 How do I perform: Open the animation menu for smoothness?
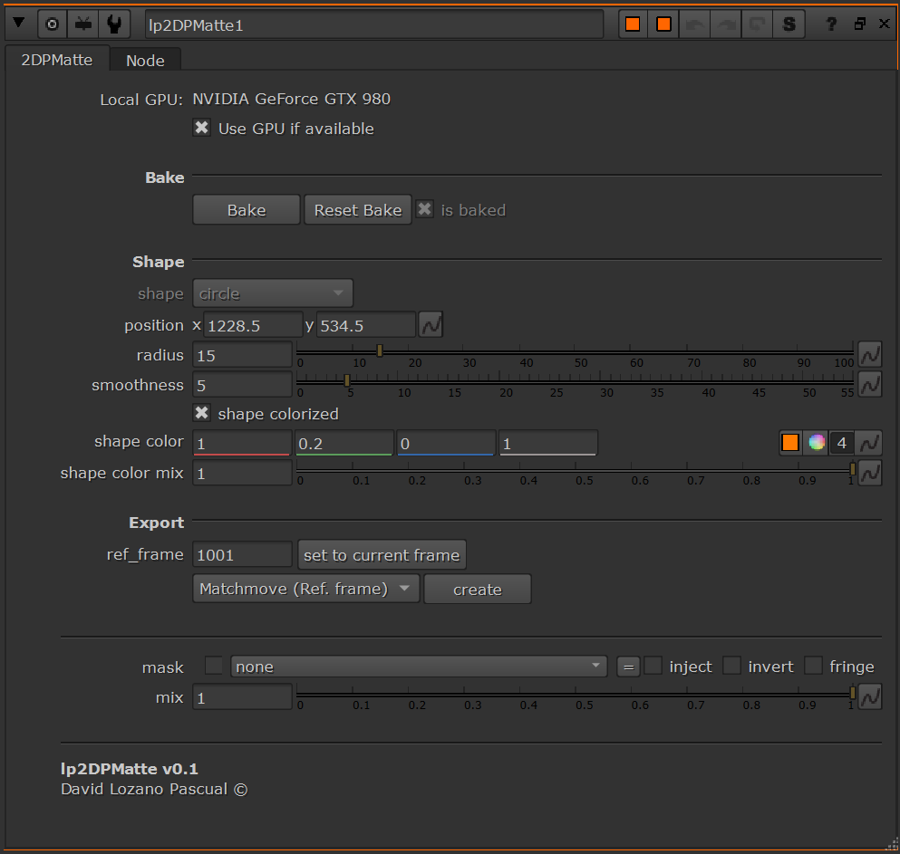tap(870, 384)
